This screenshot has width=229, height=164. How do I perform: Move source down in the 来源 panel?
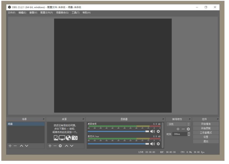[71, 146]
